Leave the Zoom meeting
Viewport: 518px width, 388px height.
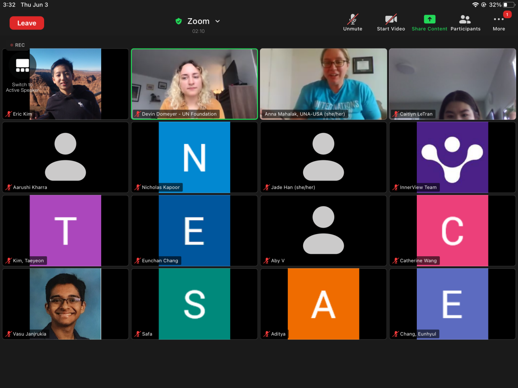tap(27, 23)
